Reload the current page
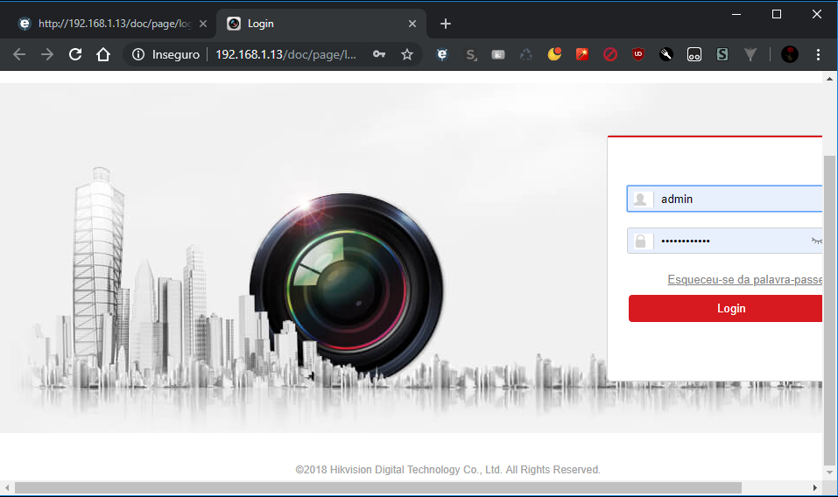 [75, 54]
